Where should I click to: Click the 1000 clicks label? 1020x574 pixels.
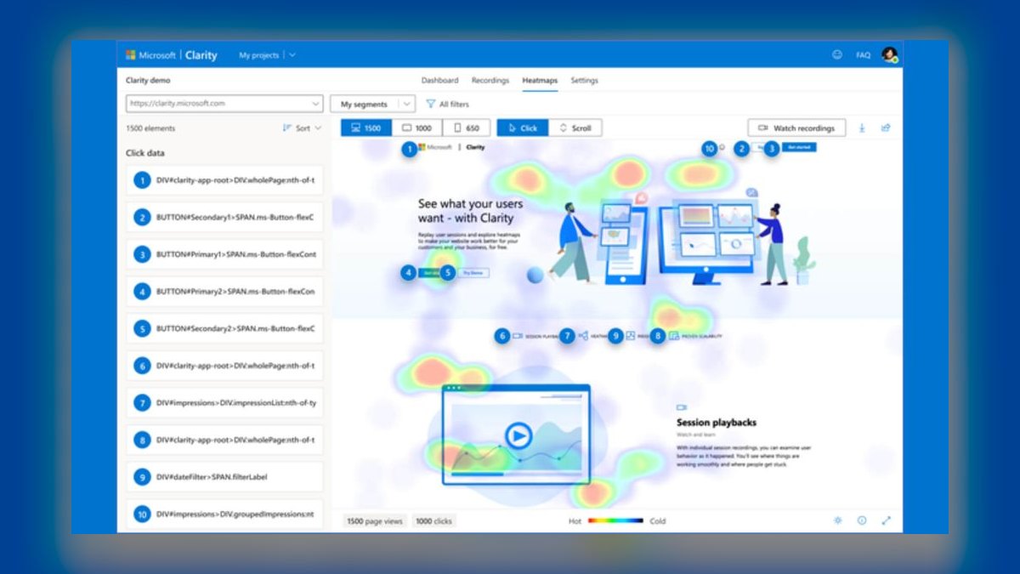tap(433, 520)
